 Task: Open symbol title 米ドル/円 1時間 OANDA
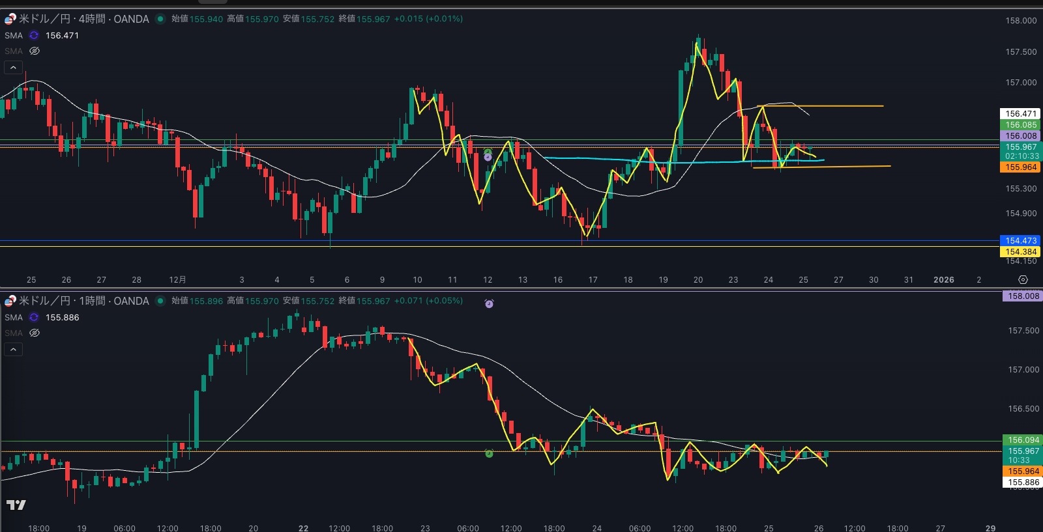[x=84, y=301]
